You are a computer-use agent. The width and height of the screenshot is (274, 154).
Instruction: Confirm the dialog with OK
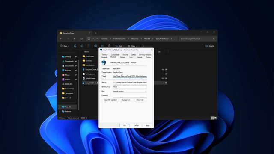click(125, 125)
